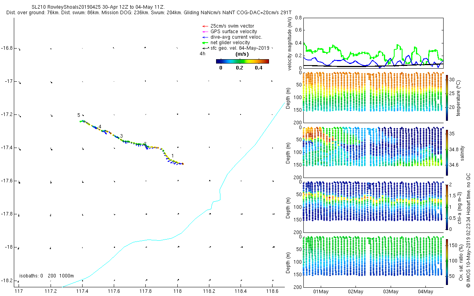This screenshot has width=474, height=296.
Task: Click waypoint marker 5 on glider track
Action: 79,115
